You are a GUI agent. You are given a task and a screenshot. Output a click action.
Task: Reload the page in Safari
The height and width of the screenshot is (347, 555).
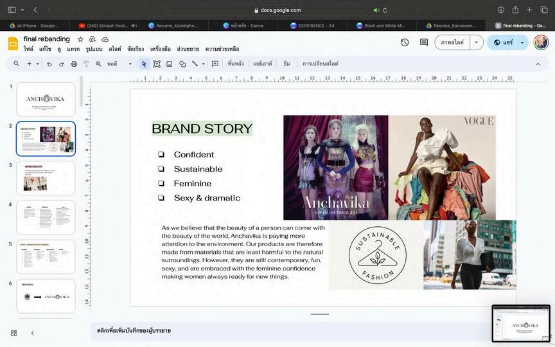(x=385, y=10)
